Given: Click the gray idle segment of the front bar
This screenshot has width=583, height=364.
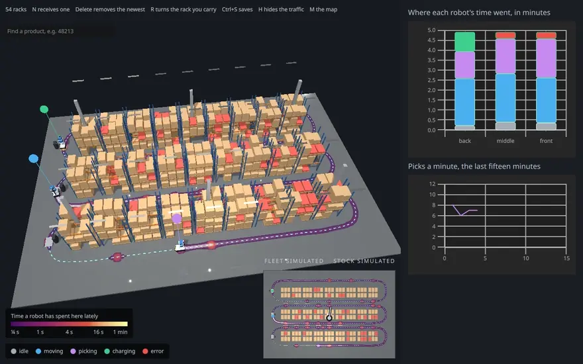Looking at the screenshot, I should click(x=546, y=126).
